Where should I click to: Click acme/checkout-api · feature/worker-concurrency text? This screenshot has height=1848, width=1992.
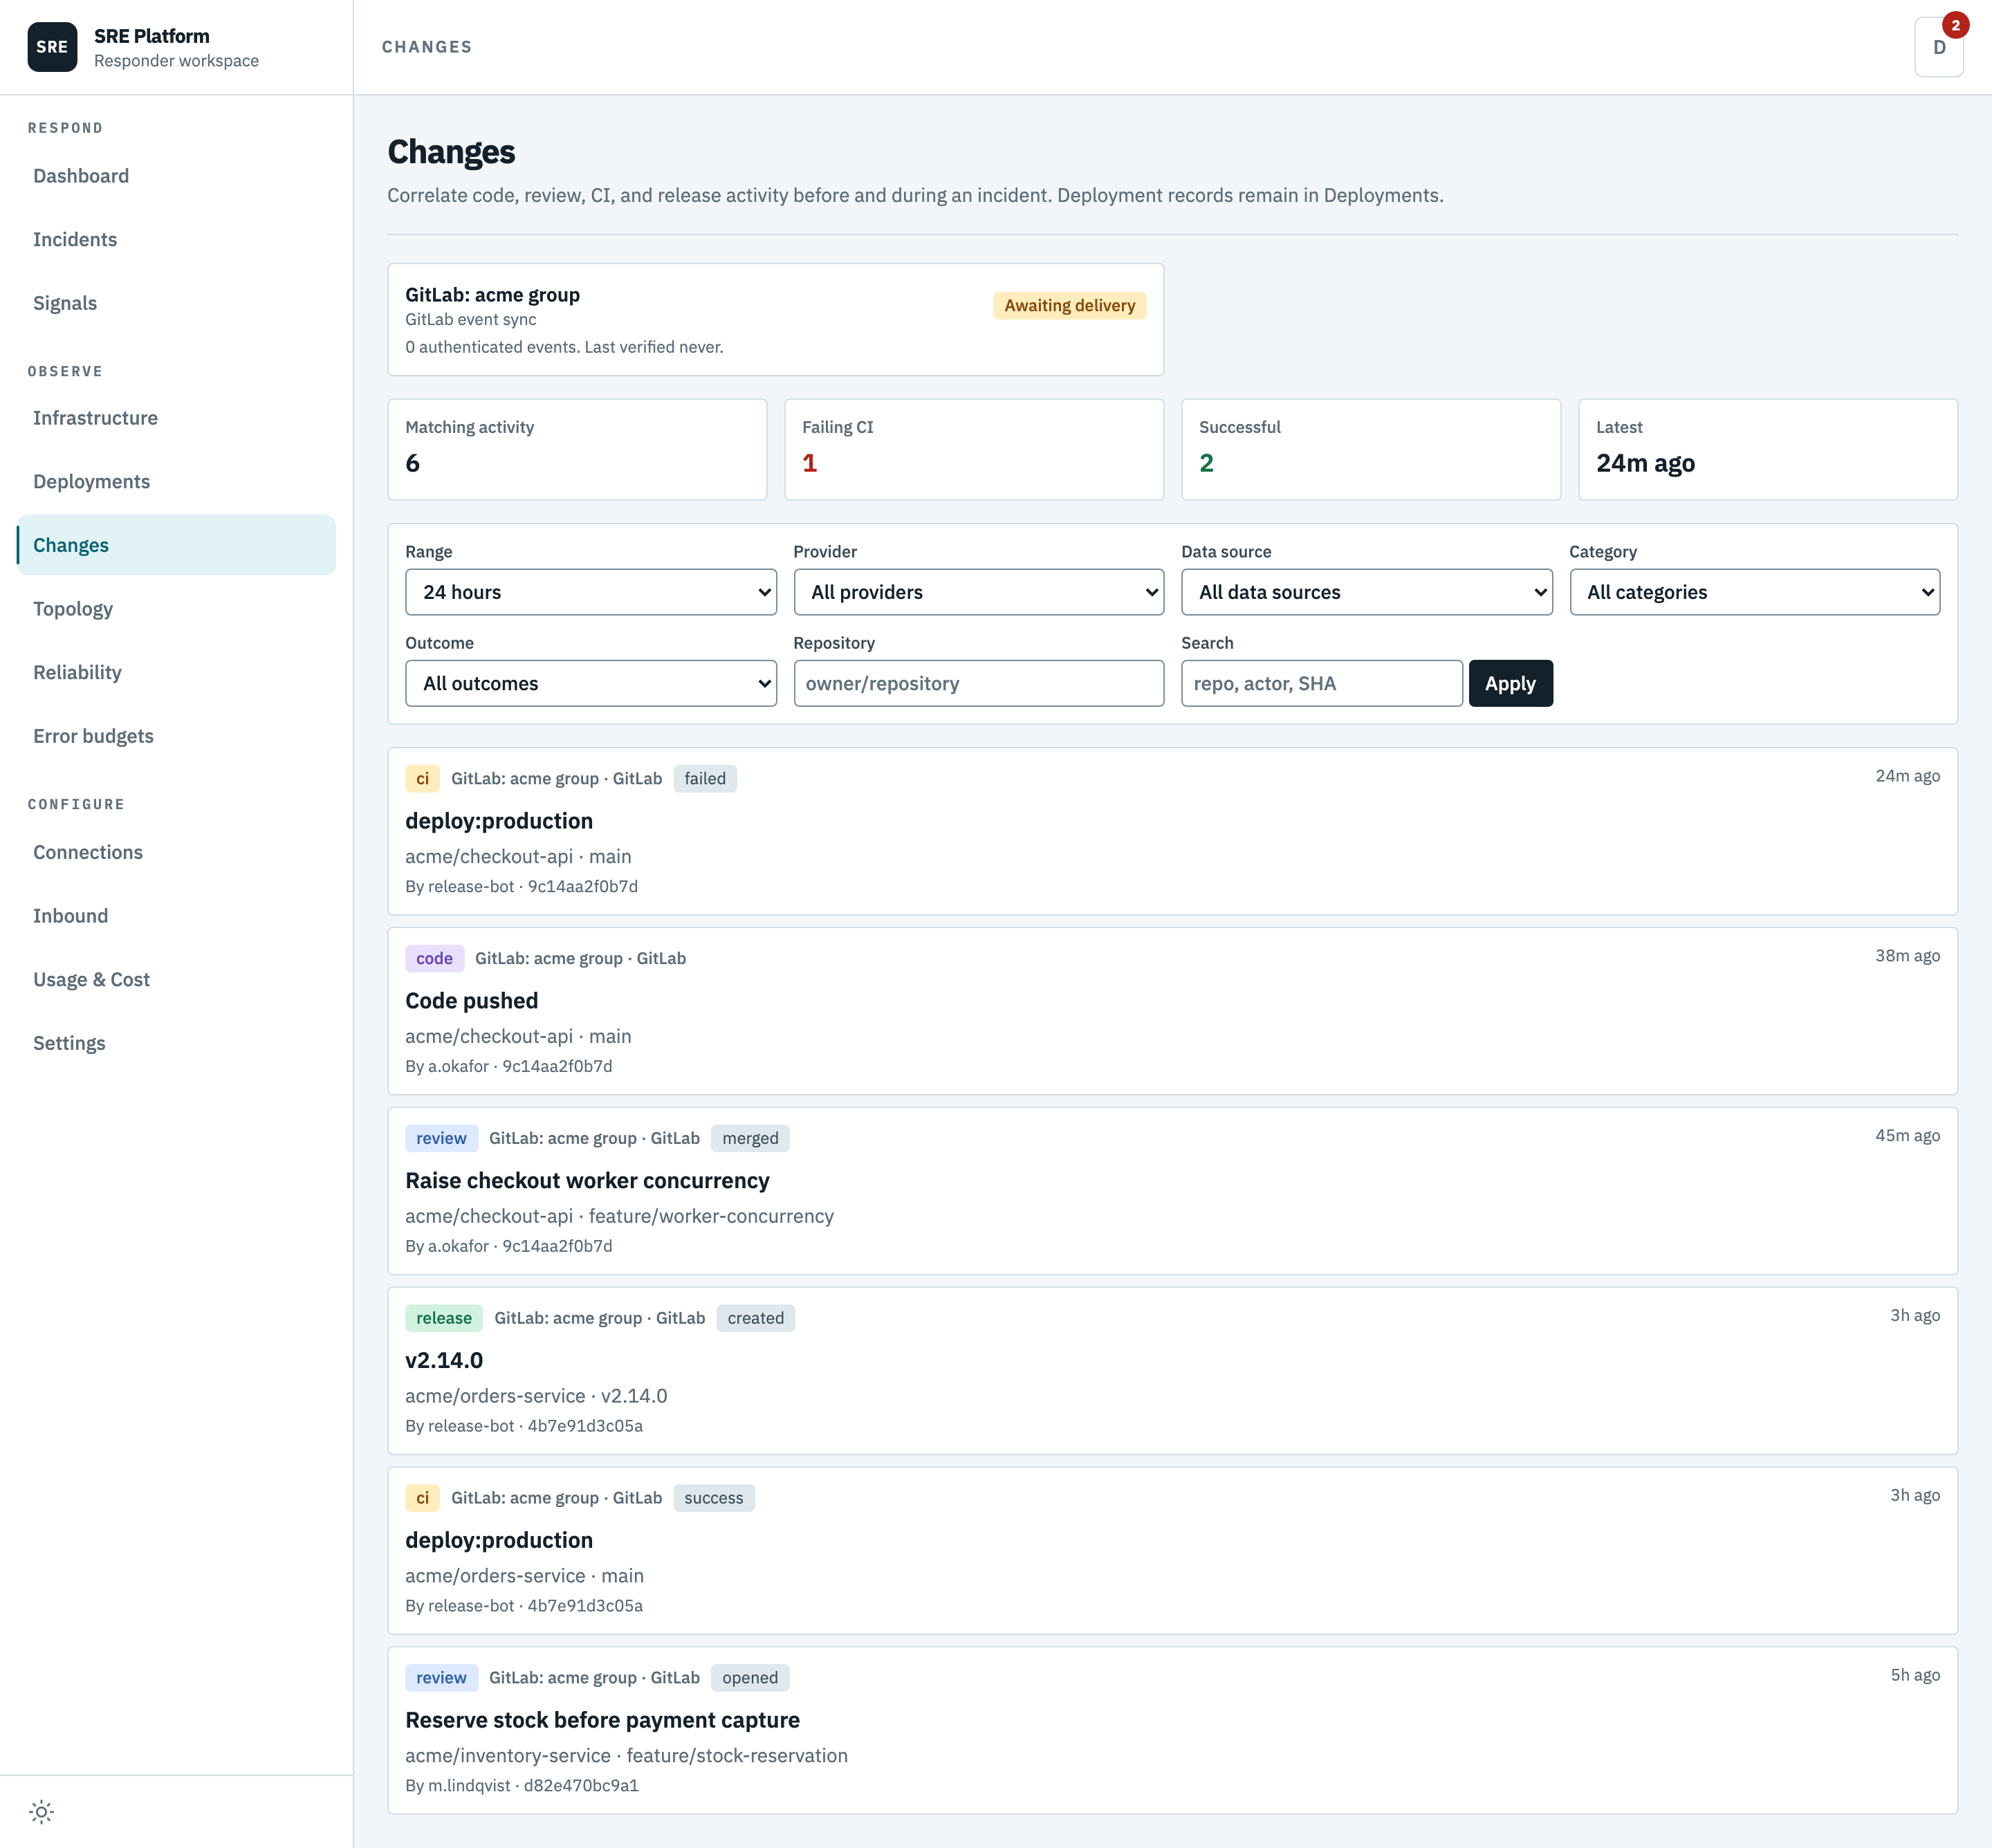coord(619,1217)
